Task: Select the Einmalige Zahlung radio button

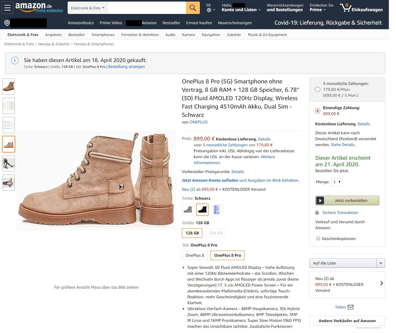Action: [317, 111]
